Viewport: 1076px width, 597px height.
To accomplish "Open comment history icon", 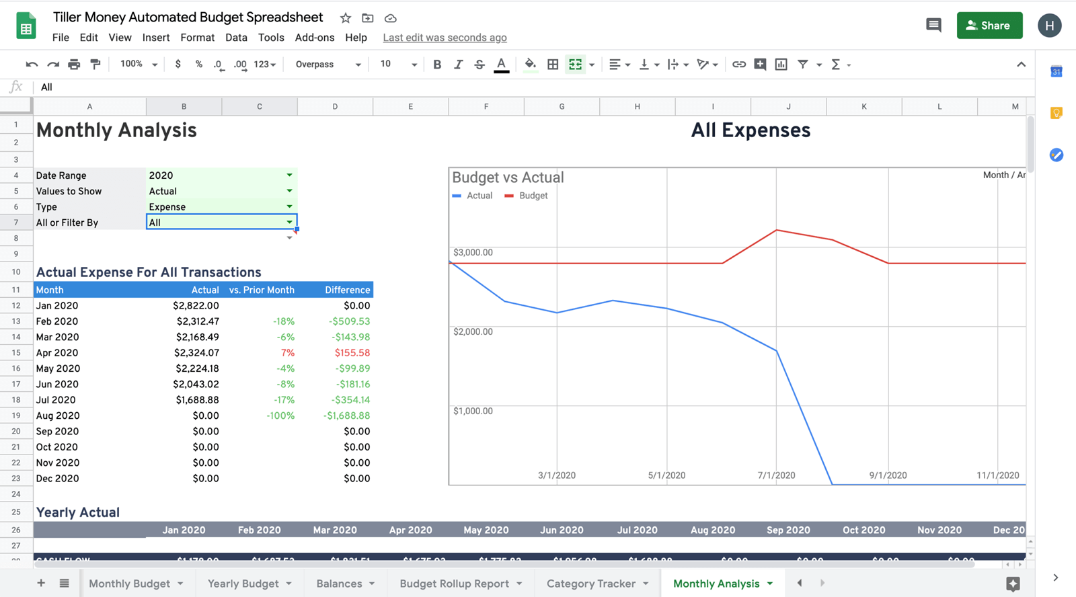I will tap(933, 26).
